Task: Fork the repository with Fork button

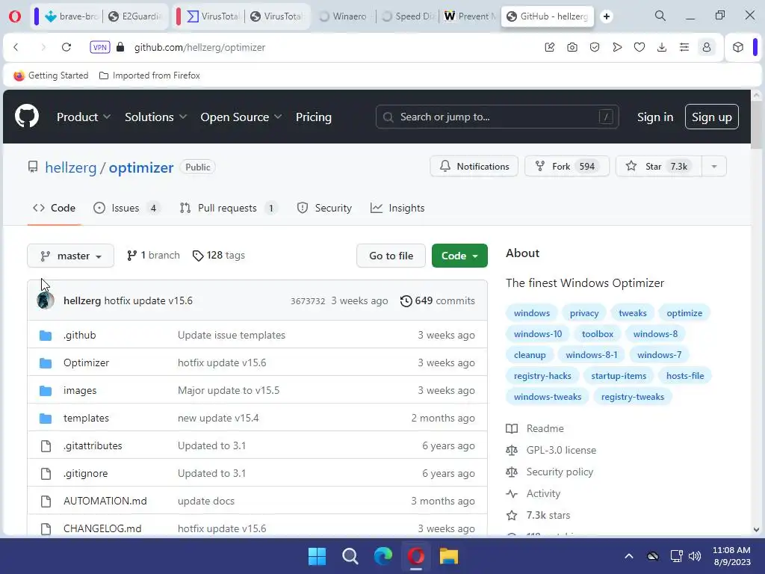Action: pos(566,167)
